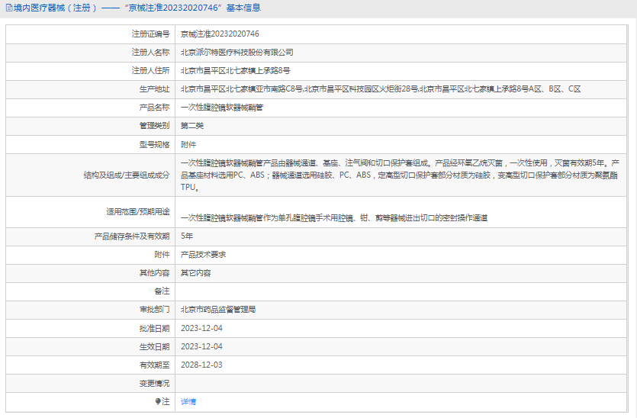The height and width of the screenshot is (418, 637).
Task: Click the 批准日期 label
Action: pyautogui.click(x=154, y=328)
